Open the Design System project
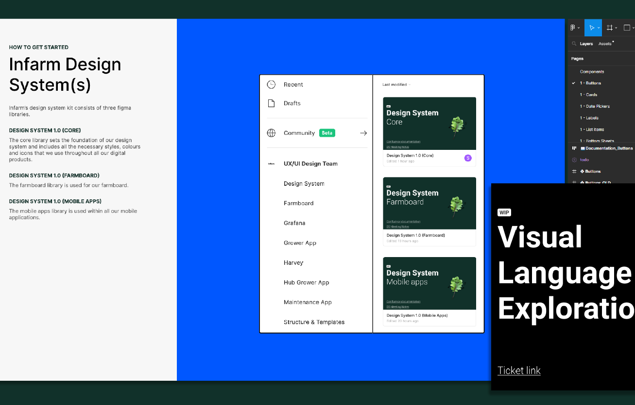This screenshot has width=635, height=405. (x=304, y=184)
